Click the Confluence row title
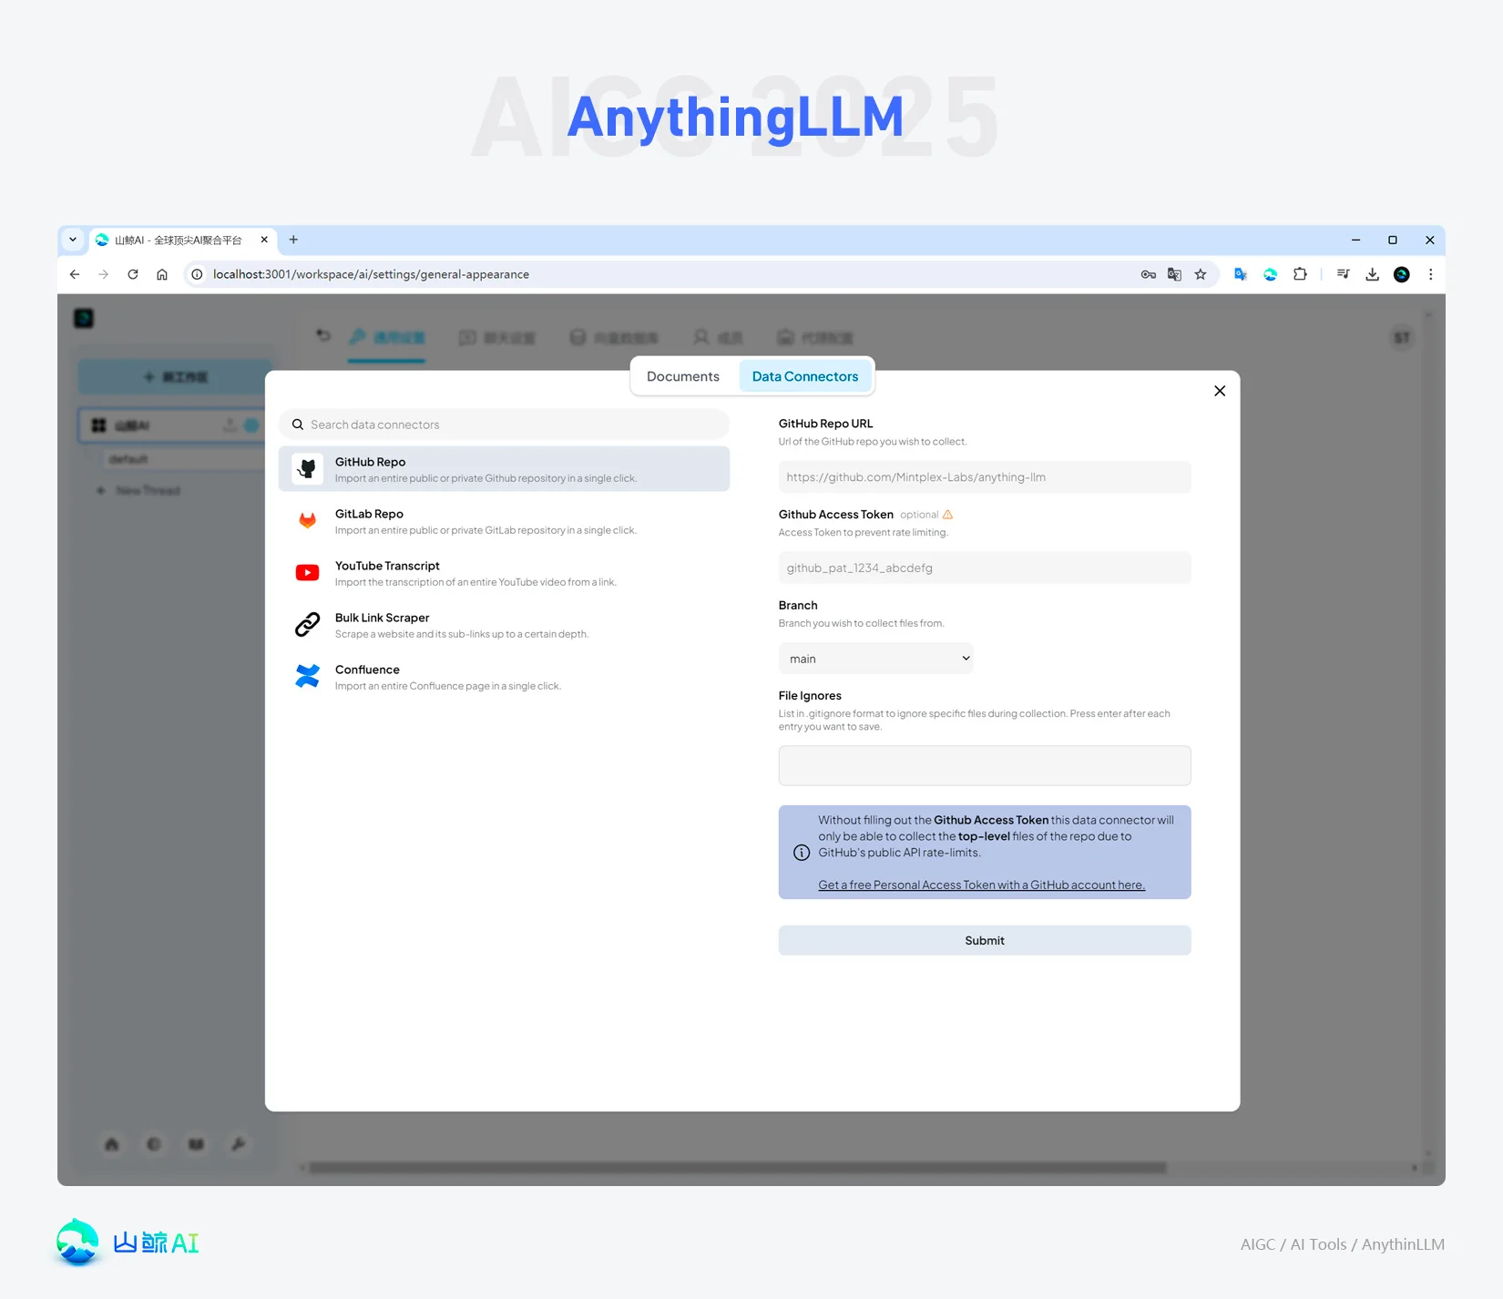Image resolution: width=1503 pixels, height=1299 pixels. [367, 670]
